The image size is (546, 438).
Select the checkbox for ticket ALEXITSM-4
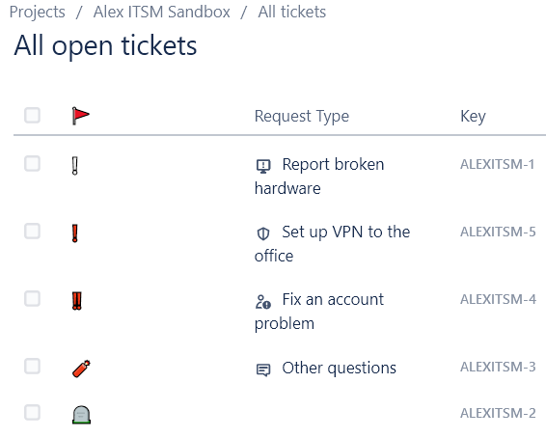33,298
